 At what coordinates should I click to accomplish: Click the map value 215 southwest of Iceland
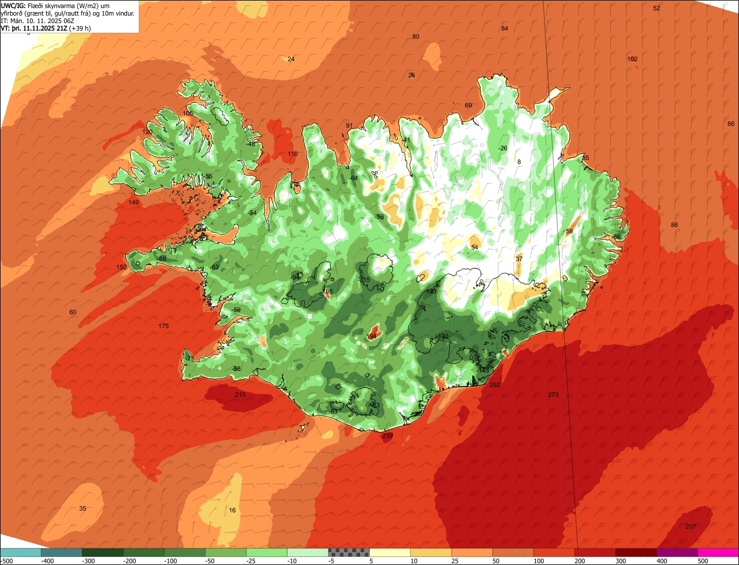[x=240, y=395]
